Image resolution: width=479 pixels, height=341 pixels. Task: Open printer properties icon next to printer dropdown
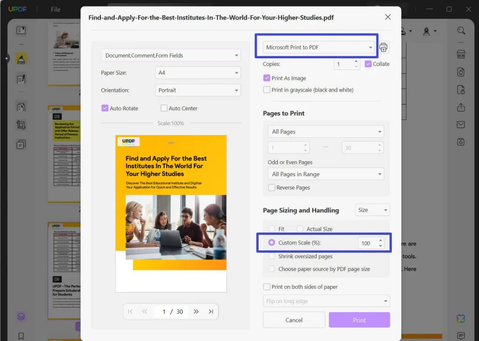pyautogui.click(x=384, y=48)
